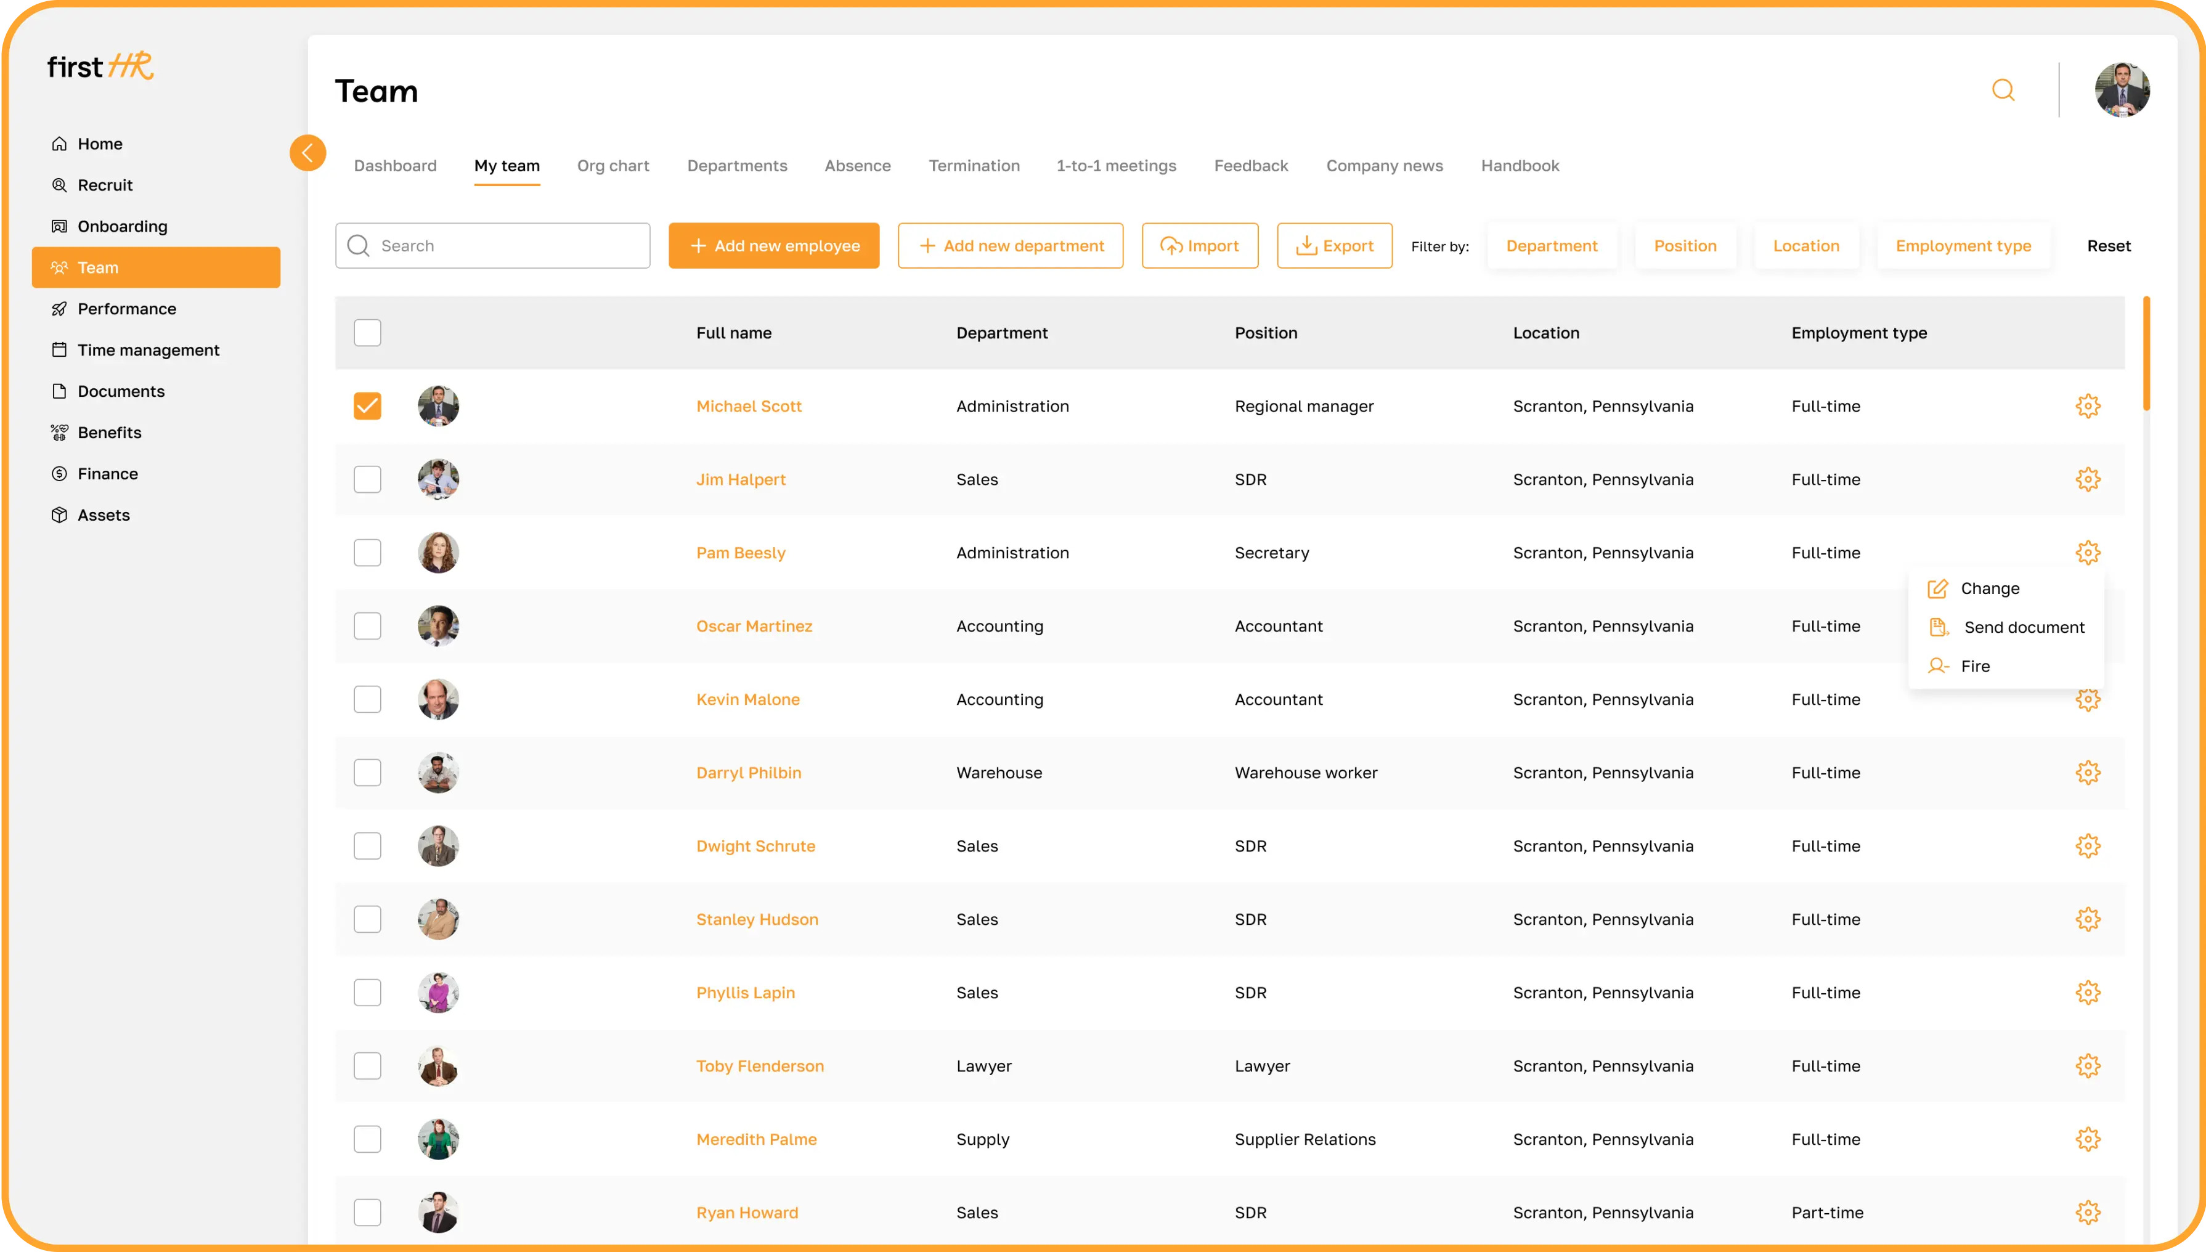
Task: Check the Oscar Martinez row checkbox
Action: pos(367,626)
